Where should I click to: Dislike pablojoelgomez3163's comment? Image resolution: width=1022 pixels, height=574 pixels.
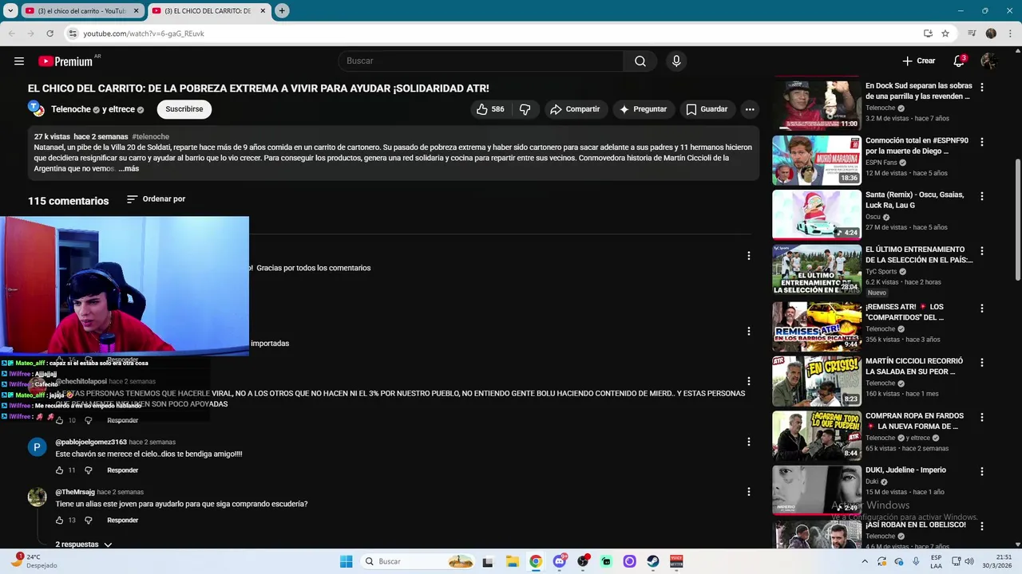[89, 470]
